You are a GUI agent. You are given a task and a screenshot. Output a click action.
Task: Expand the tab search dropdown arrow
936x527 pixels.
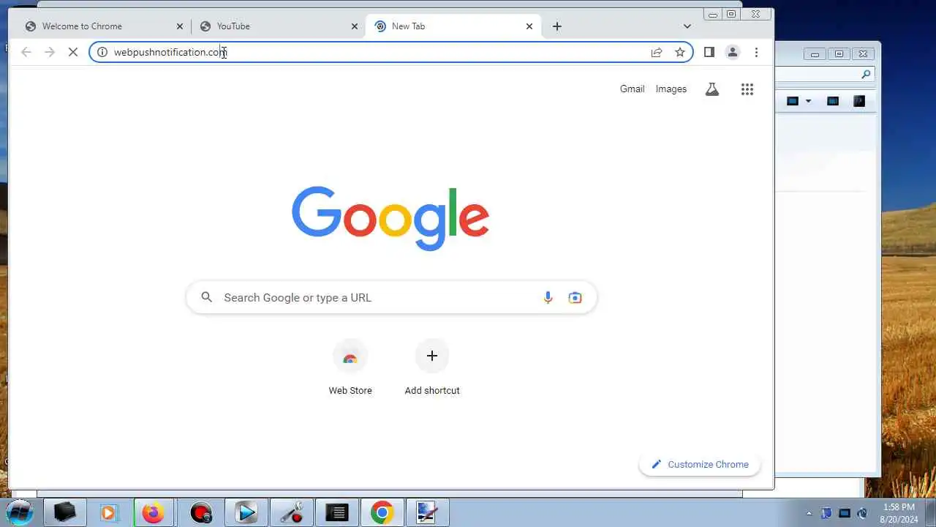coord(687,26)
